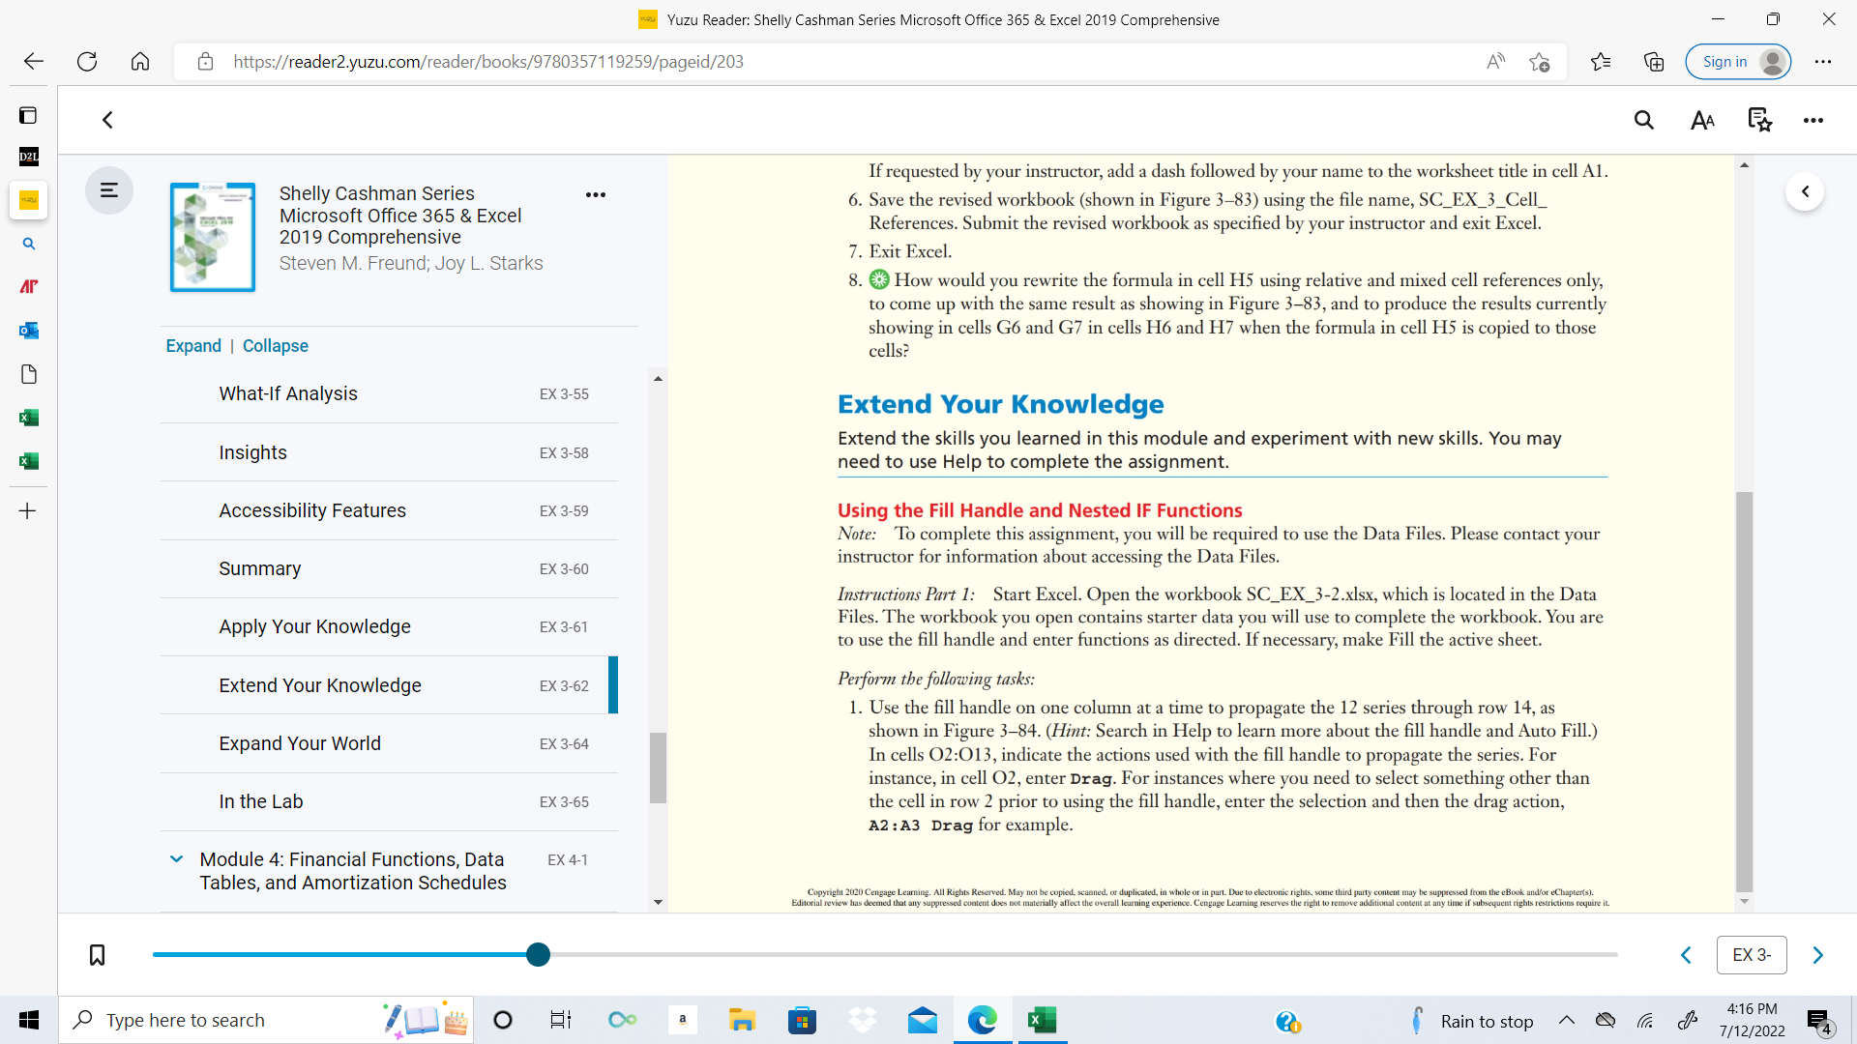Click Collapse link in contents
Image resolution: width=1857 pixels, height=1044 pixels.
276,346
